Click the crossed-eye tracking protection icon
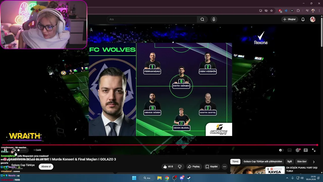323x182 pixels. tap(266, 11)
